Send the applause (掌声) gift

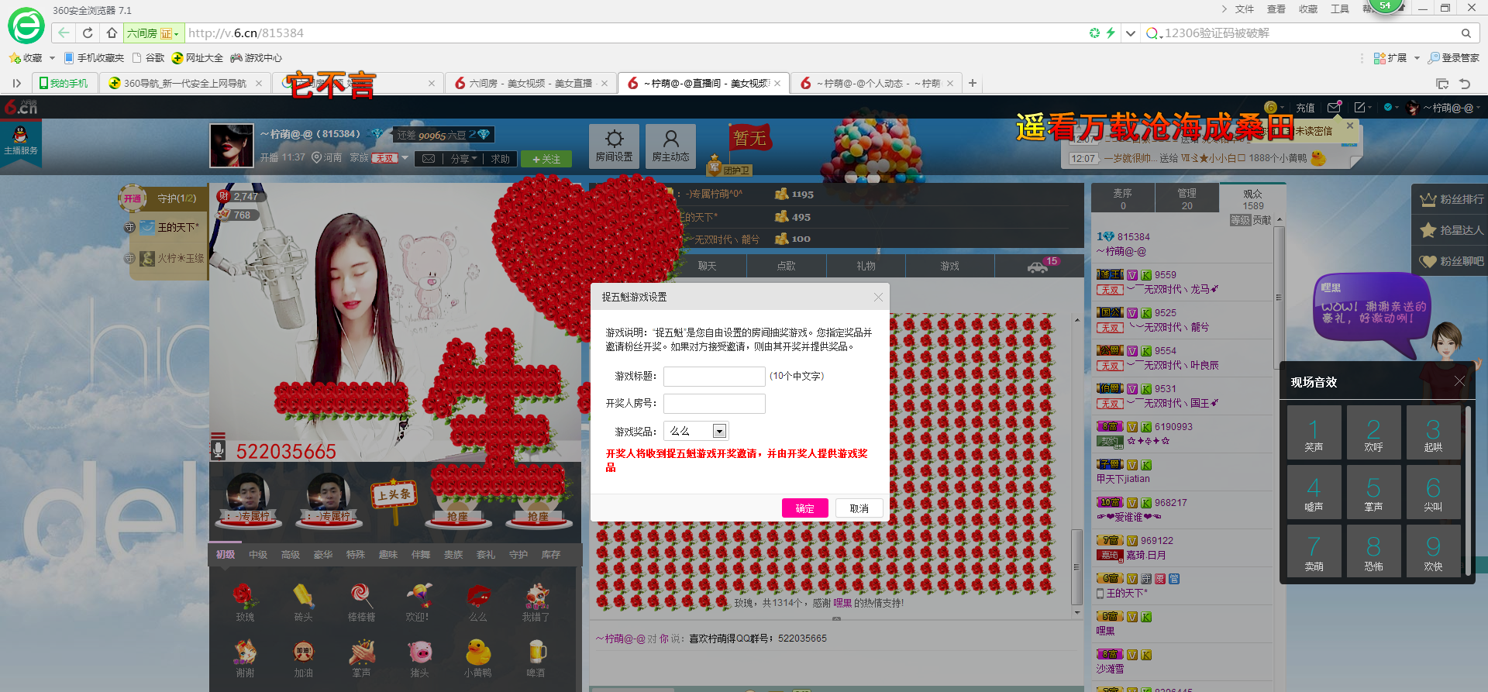[361, 658]
